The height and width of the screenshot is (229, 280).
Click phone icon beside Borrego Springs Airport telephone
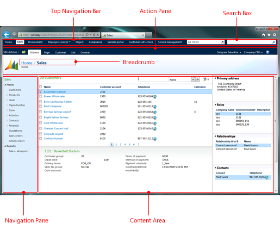[x=155, y=112]
